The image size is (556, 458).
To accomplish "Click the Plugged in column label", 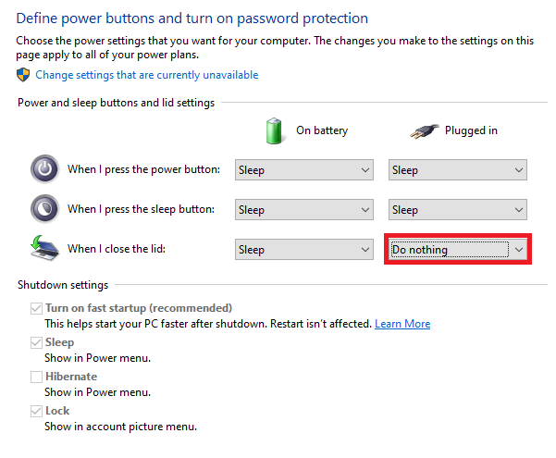I will [471, 130].
